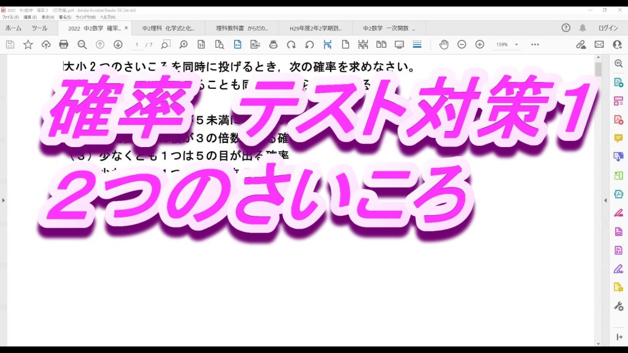Bookmark the file with the star icon
628x353 pixels.
click(28, 45)
